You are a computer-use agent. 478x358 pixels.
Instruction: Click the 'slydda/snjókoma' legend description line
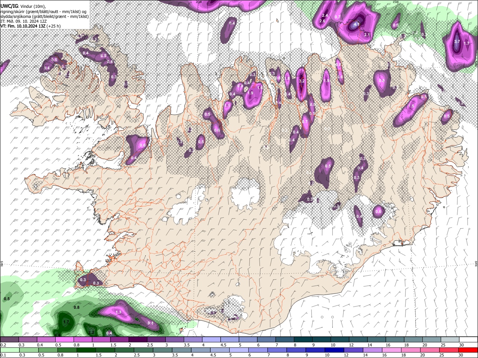(x=44, y=16)
